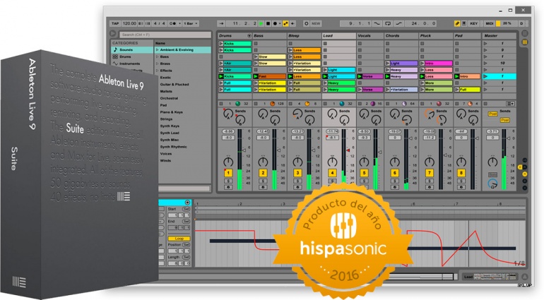This screenshot has height=300, width=544.
Task: Click the NEW scene capture button
Action: [x=316, y=23]
